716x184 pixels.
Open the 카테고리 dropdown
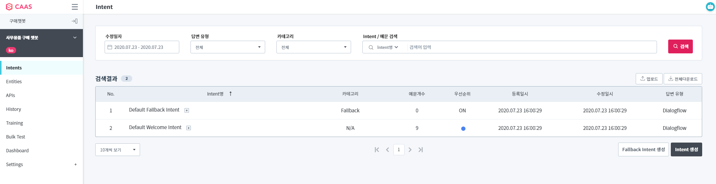coord(314,47)
